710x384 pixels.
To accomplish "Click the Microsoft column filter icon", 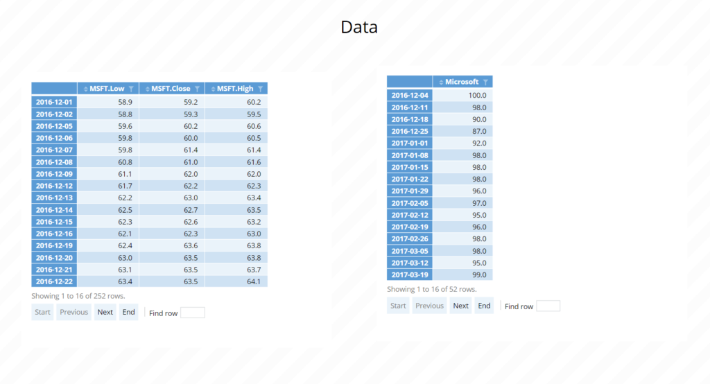I will [485, 82].
